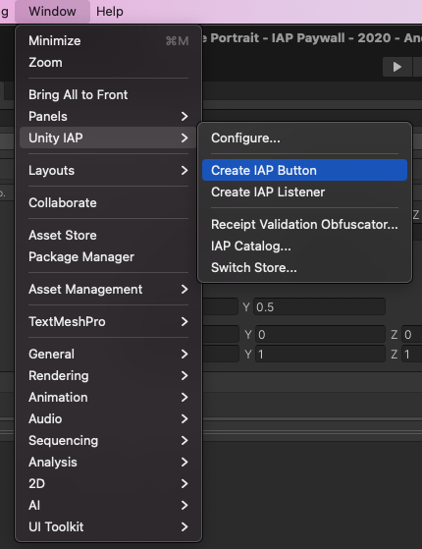The height and width of the screenshot is (549, 422).
Task: Click the Y field showing 0.5
Action: pos(319,307)
